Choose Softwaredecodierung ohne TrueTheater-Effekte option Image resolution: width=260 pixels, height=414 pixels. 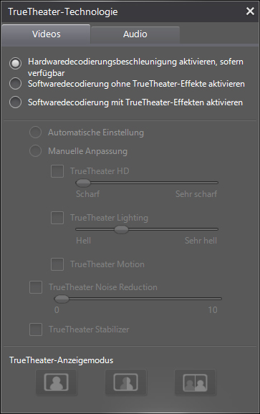click(15, 84)
